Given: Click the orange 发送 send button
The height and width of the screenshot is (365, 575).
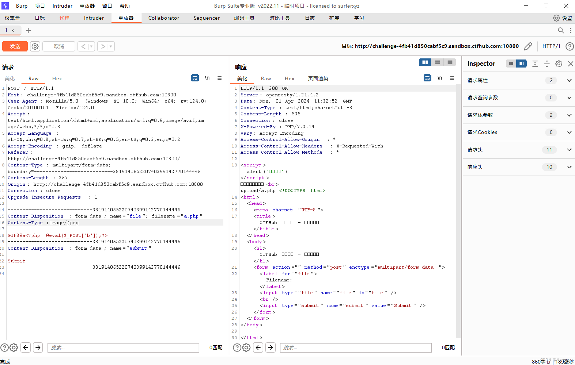Looking at the screenshot, I should pos(15,46).
